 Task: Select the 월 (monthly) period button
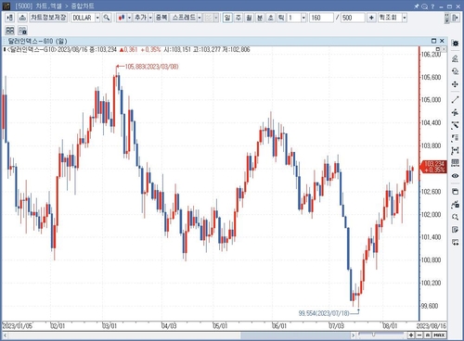tap(249, 18)
